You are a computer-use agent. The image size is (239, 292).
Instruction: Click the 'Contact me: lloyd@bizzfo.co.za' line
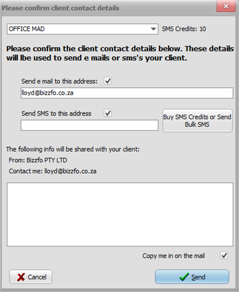[53, 171]
